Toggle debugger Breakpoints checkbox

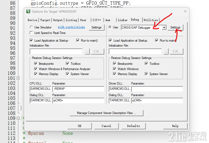(x=115, y=64)
